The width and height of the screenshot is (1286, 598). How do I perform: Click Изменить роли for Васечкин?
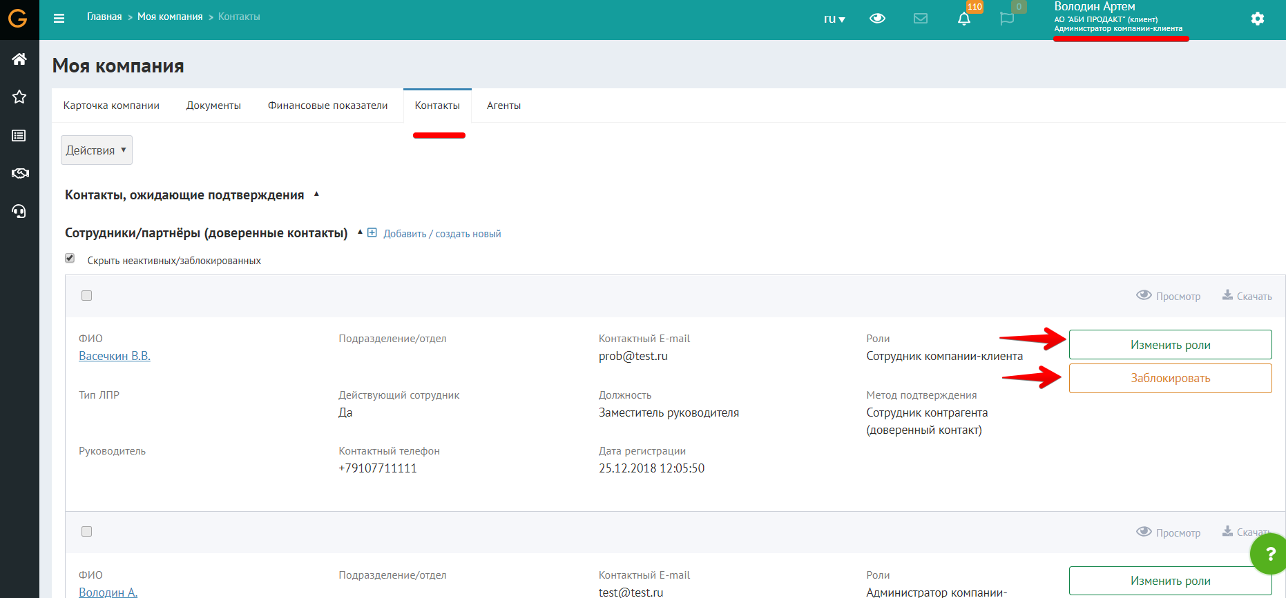[x=1170, y=345]
